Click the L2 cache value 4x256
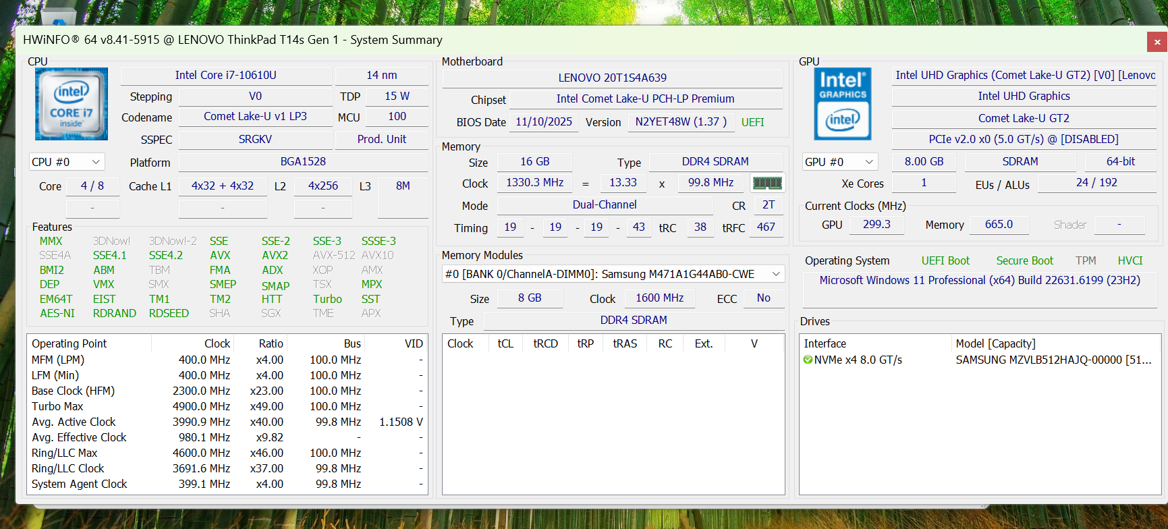Image resolution: width=1168 pixels, height=529 pixels. tap(323, 186)
